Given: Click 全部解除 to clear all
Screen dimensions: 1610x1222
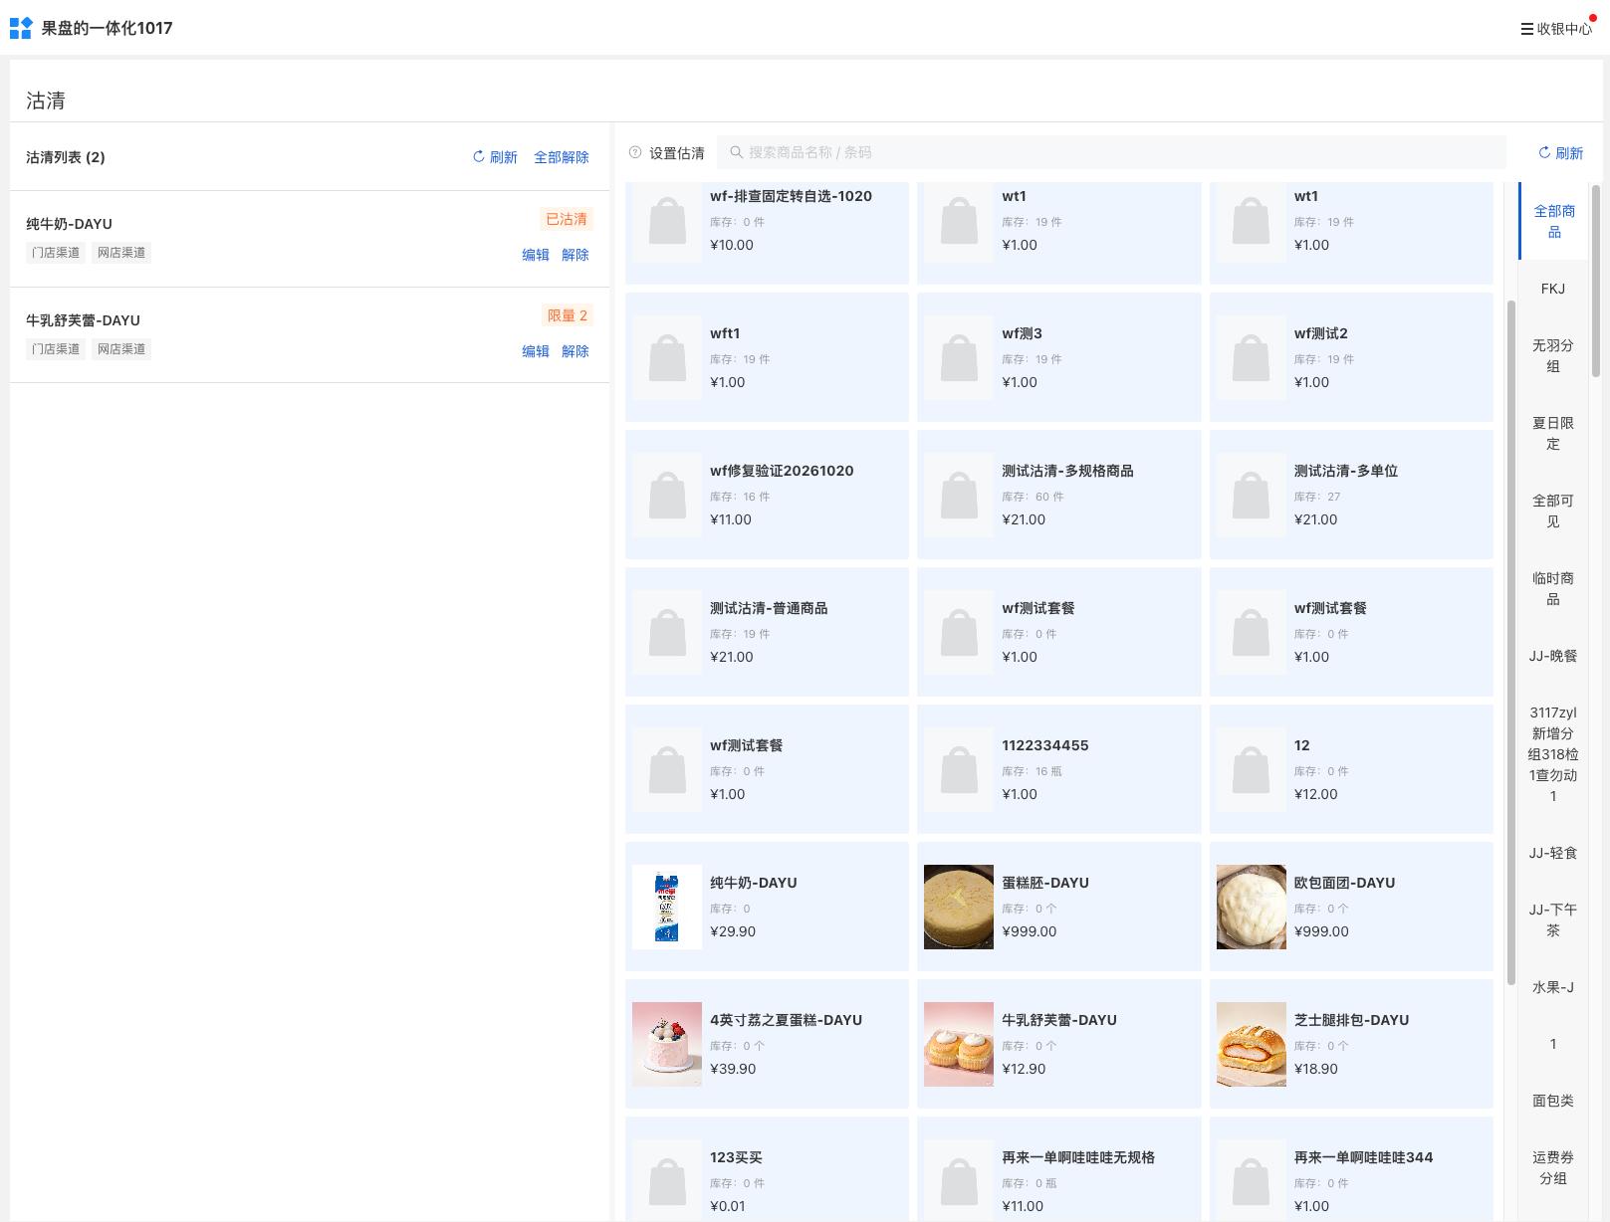Looking at the screenshot, I should coord(562,156).
